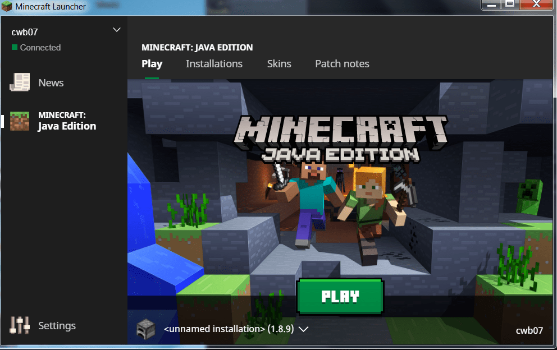This screenshot has width=557, height=350.
Task: Click the Minecraft Java Edition banner logo
Action: (340, 140)
